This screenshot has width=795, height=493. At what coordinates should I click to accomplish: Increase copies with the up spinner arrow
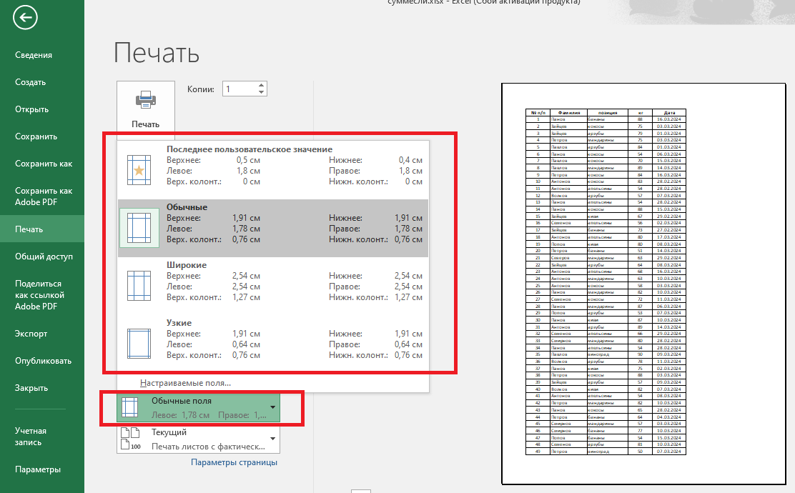point(261,85)
